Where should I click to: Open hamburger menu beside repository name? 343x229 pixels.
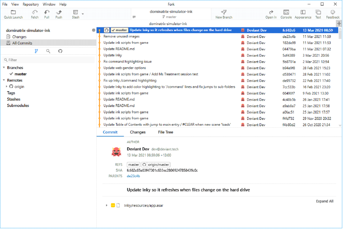134,17
